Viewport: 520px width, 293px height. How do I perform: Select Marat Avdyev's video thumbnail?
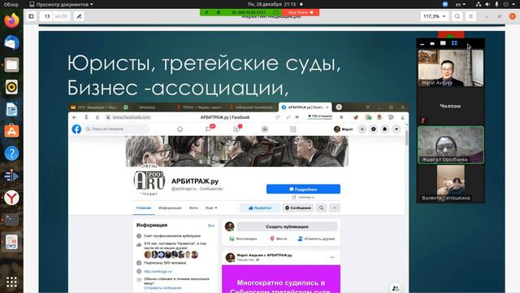(450, 68)
